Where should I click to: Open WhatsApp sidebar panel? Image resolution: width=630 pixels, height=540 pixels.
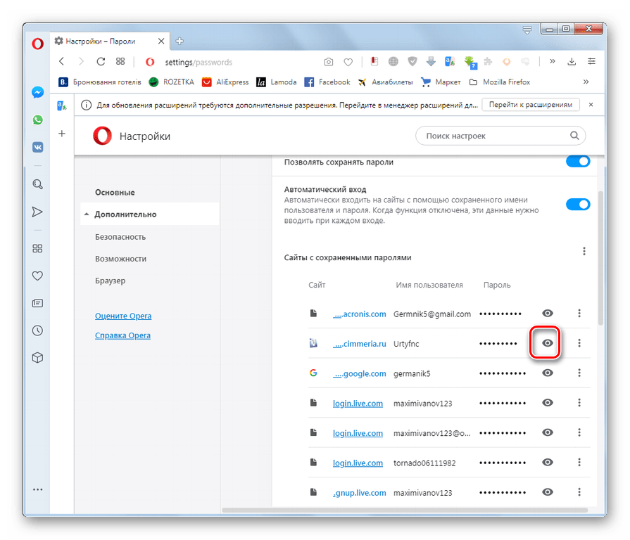[37, 120]
